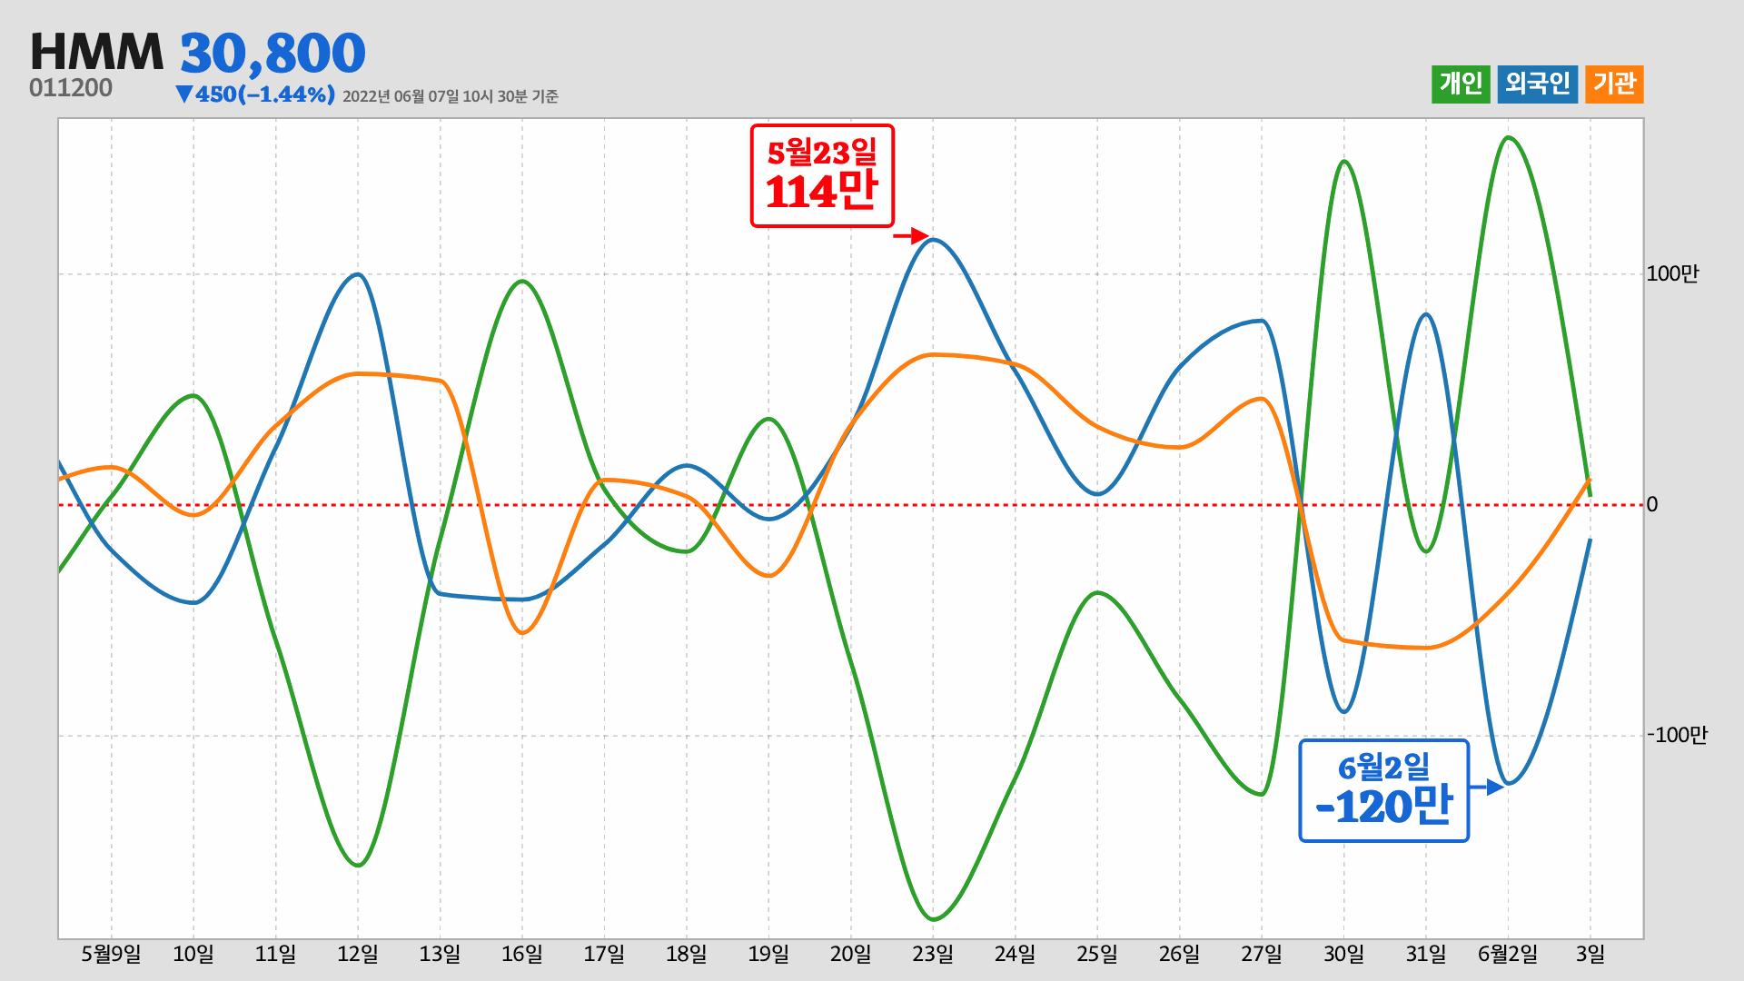Click the 13일 x-axis date
This screenshot has width=1744, height=981.
tap(440, 954)
